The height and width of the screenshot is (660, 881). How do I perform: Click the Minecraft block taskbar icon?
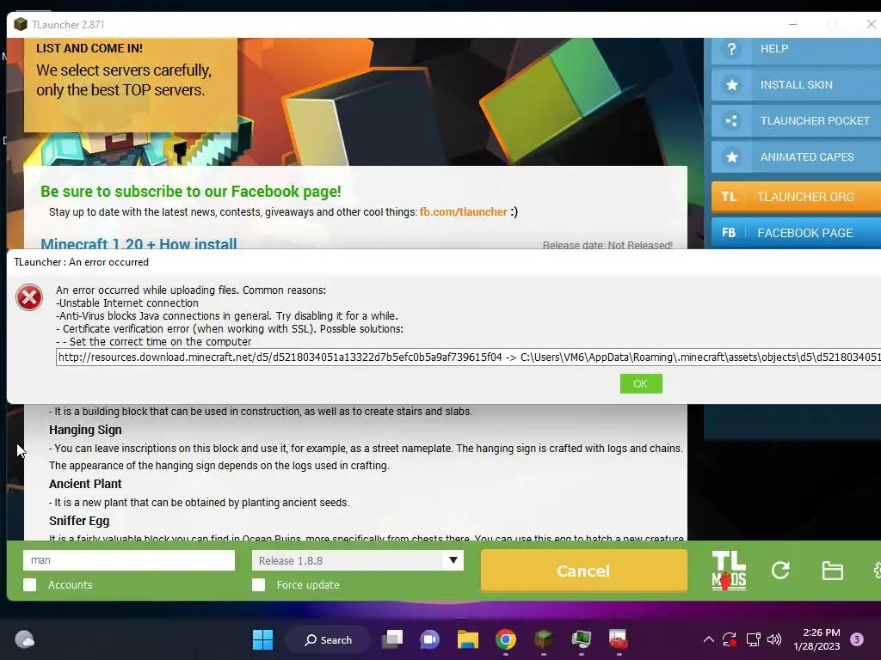[544, 639]
